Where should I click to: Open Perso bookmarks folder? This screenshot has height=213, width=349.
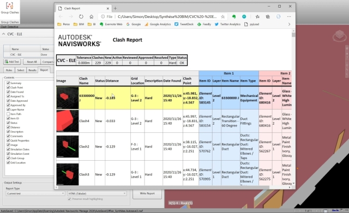click(x=64, y=24)
